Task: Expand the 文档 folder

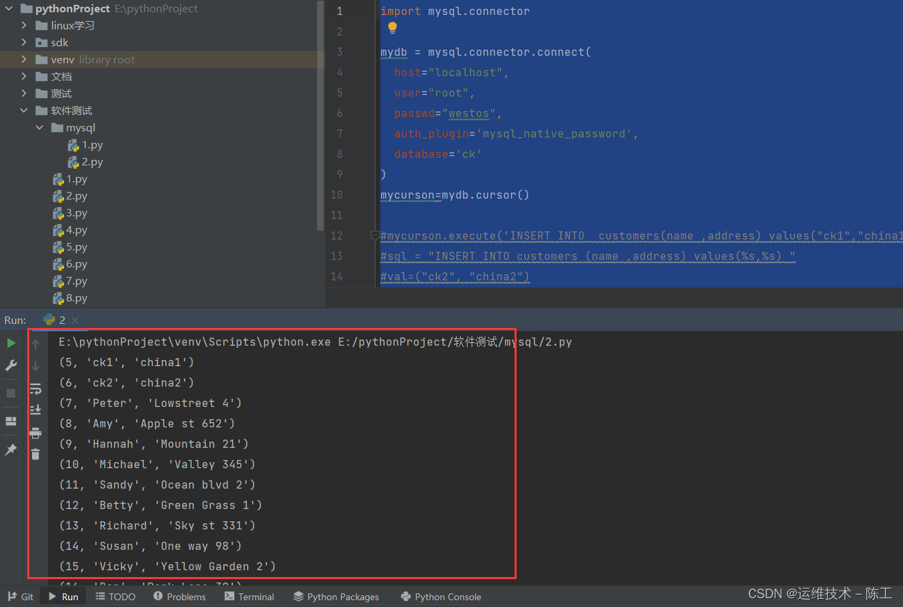Action: point(25,77)
